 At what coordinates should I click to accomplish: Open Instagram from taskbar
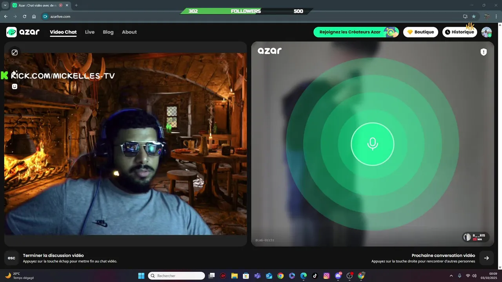tap(326, 276)
